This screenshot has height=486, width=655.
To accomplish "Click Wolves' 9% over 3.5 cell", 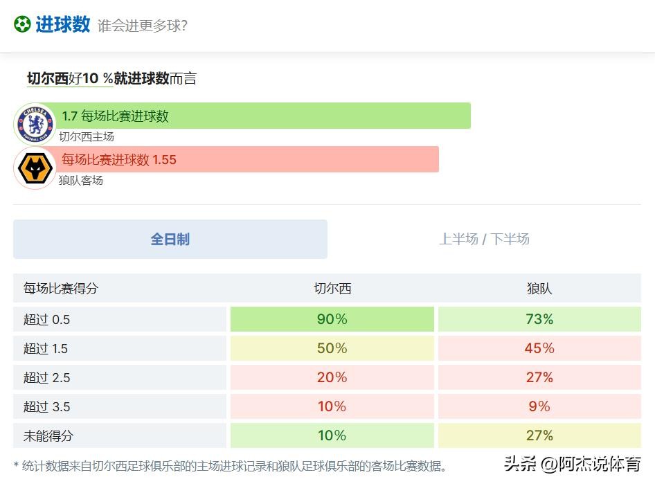I will pos(539,406).
